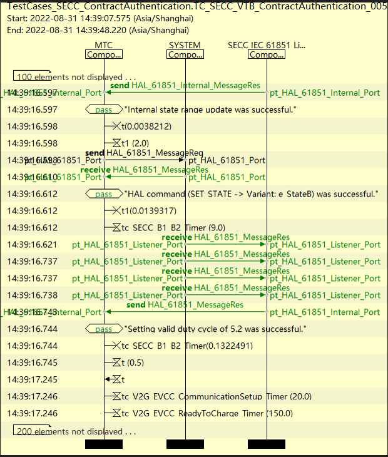Select the MTC component header box
The width and height of the screenshot is (388, 457).
[x=104, y=54]
